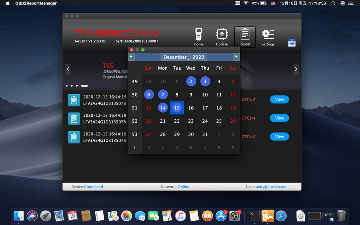Click week number 52

pos(135,121)
